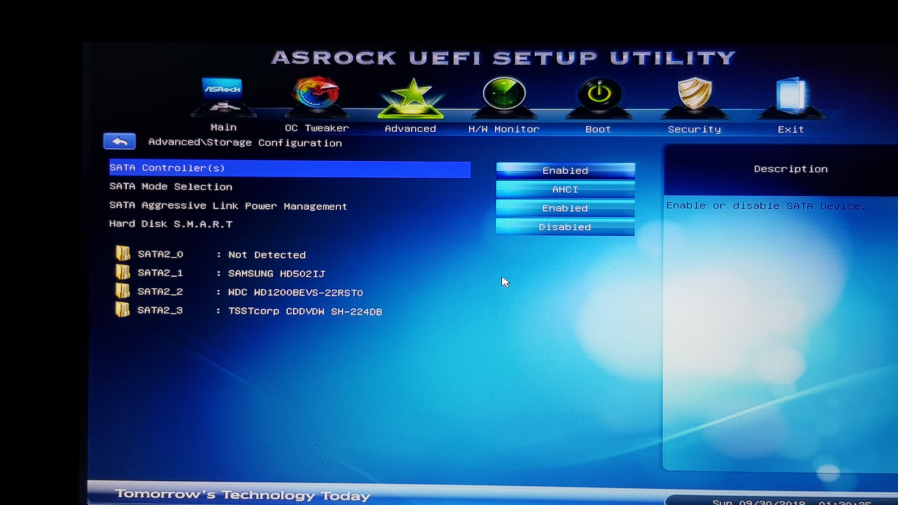Click the SATA2_3 drive icon
The height and width of the screenshot is (505, 898).
point(122,310)
